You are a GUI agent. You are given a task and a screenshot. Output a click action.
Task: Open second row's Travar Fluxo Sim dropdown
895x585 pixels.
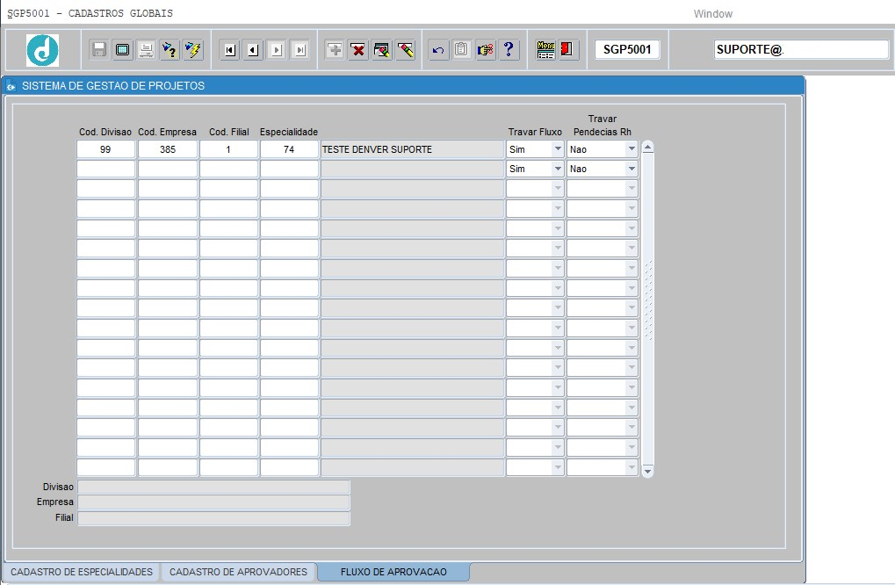coord(558,169)
